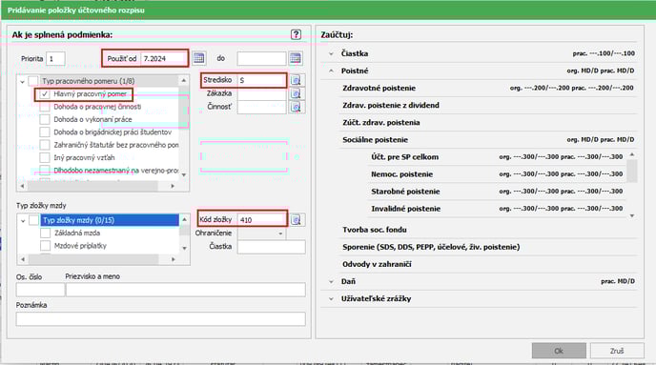Check Dlhodobo nezamestnaný na verejno-prospešné checkbox
Viewport: 656px width, 365px height.
45,171
